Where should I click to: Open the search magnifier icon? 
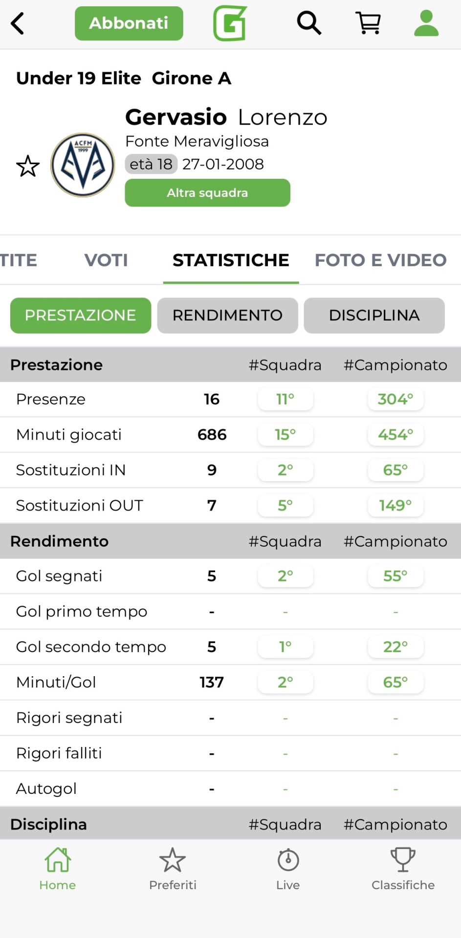[309, 23]
